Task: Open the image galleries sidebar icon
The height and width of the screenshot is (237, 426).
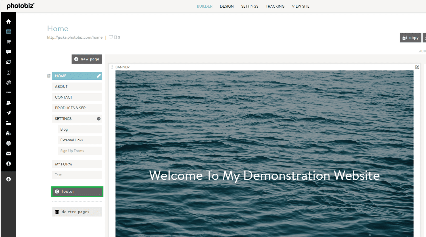Action: pyautogui.click(x=8, y=62)
